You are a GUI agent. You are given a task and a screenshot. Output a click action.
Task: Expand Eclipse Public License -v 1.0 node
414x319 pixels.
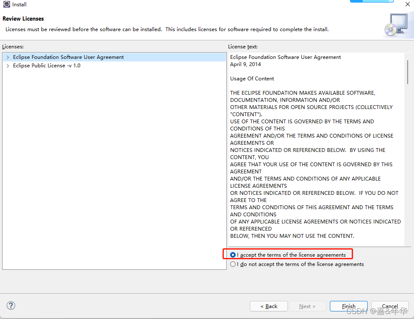[8, 66]
